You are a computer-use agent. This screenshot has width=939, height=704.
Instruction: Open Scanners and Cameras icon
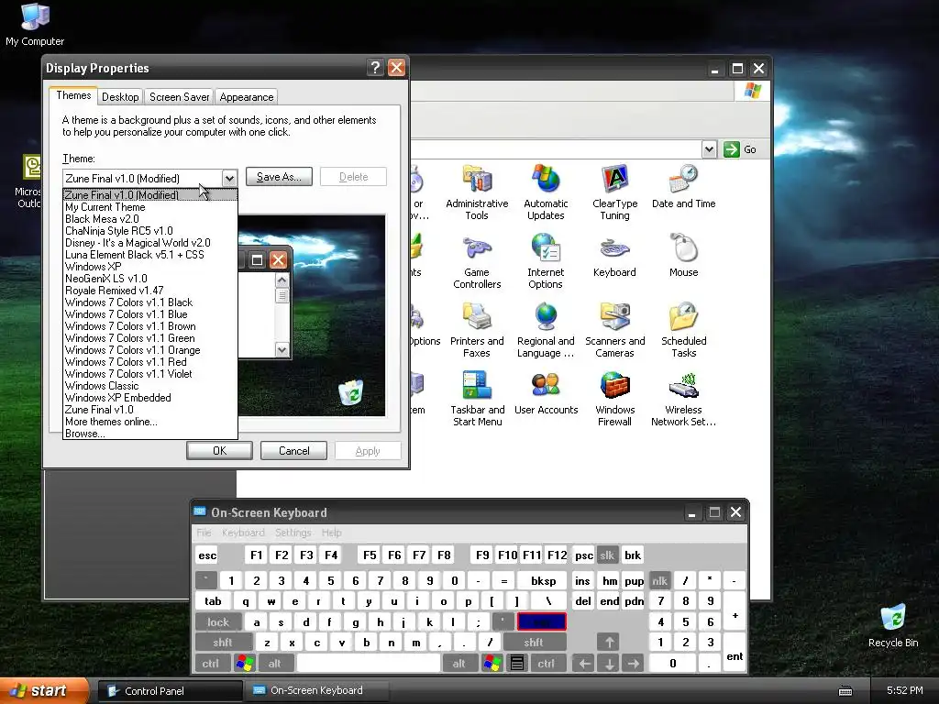coord(615,330)
